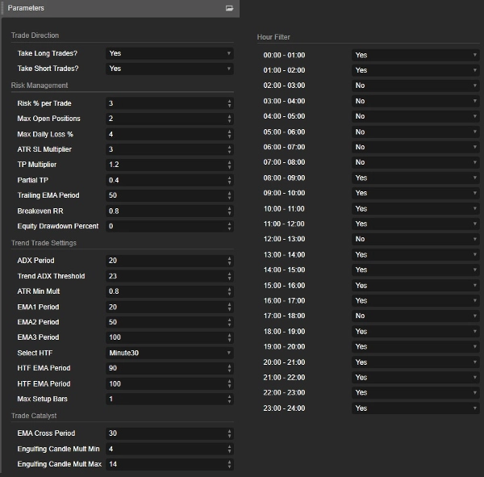Viewport: 484px width, 477px height.
Task: Open the 20:00 - 21:00 hour filter dropdown
Action: pos(415,362)
